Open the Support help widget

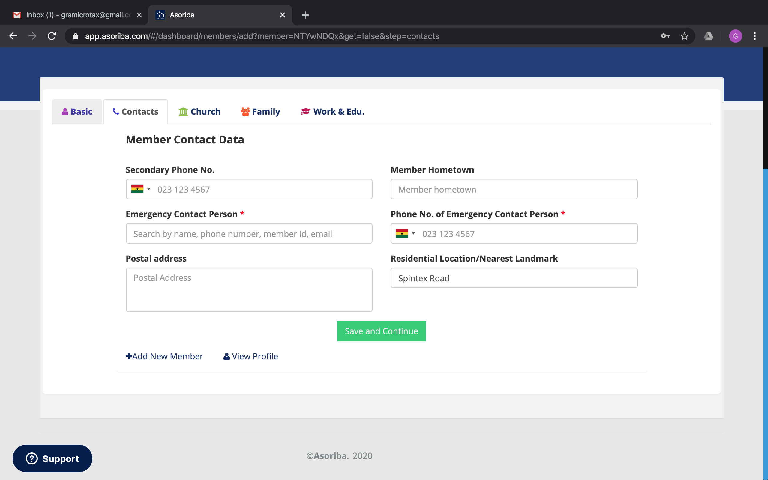click(52, 458)
